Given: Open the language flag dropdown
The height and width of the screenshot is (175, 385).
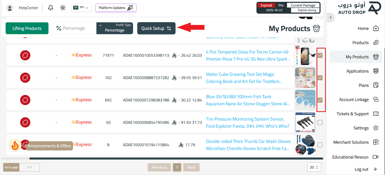Looking at the screenshot, I should (x=81, y=8).
